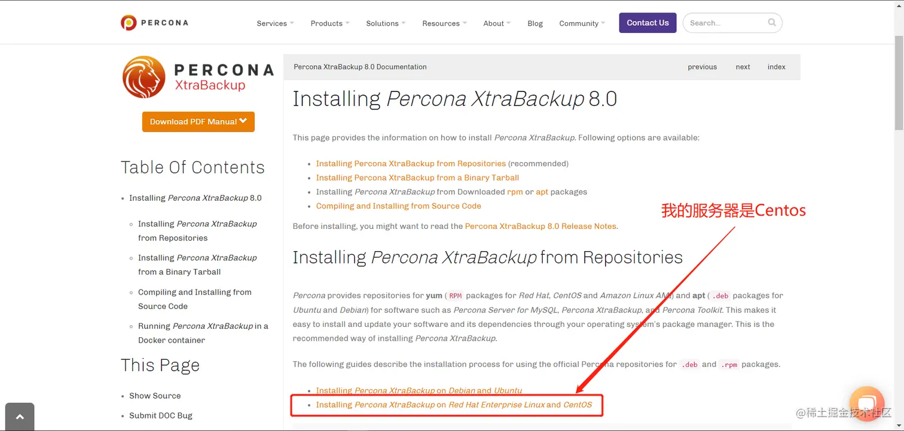Click Show Source in This Page
The width and height of the screenshot is (904, 431).
point(155,396)
